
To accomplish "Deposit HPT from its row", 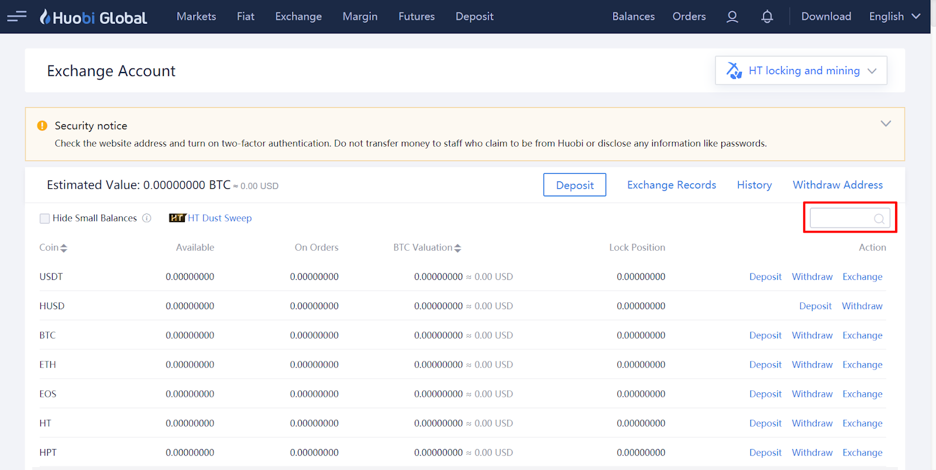I will 765,452.
